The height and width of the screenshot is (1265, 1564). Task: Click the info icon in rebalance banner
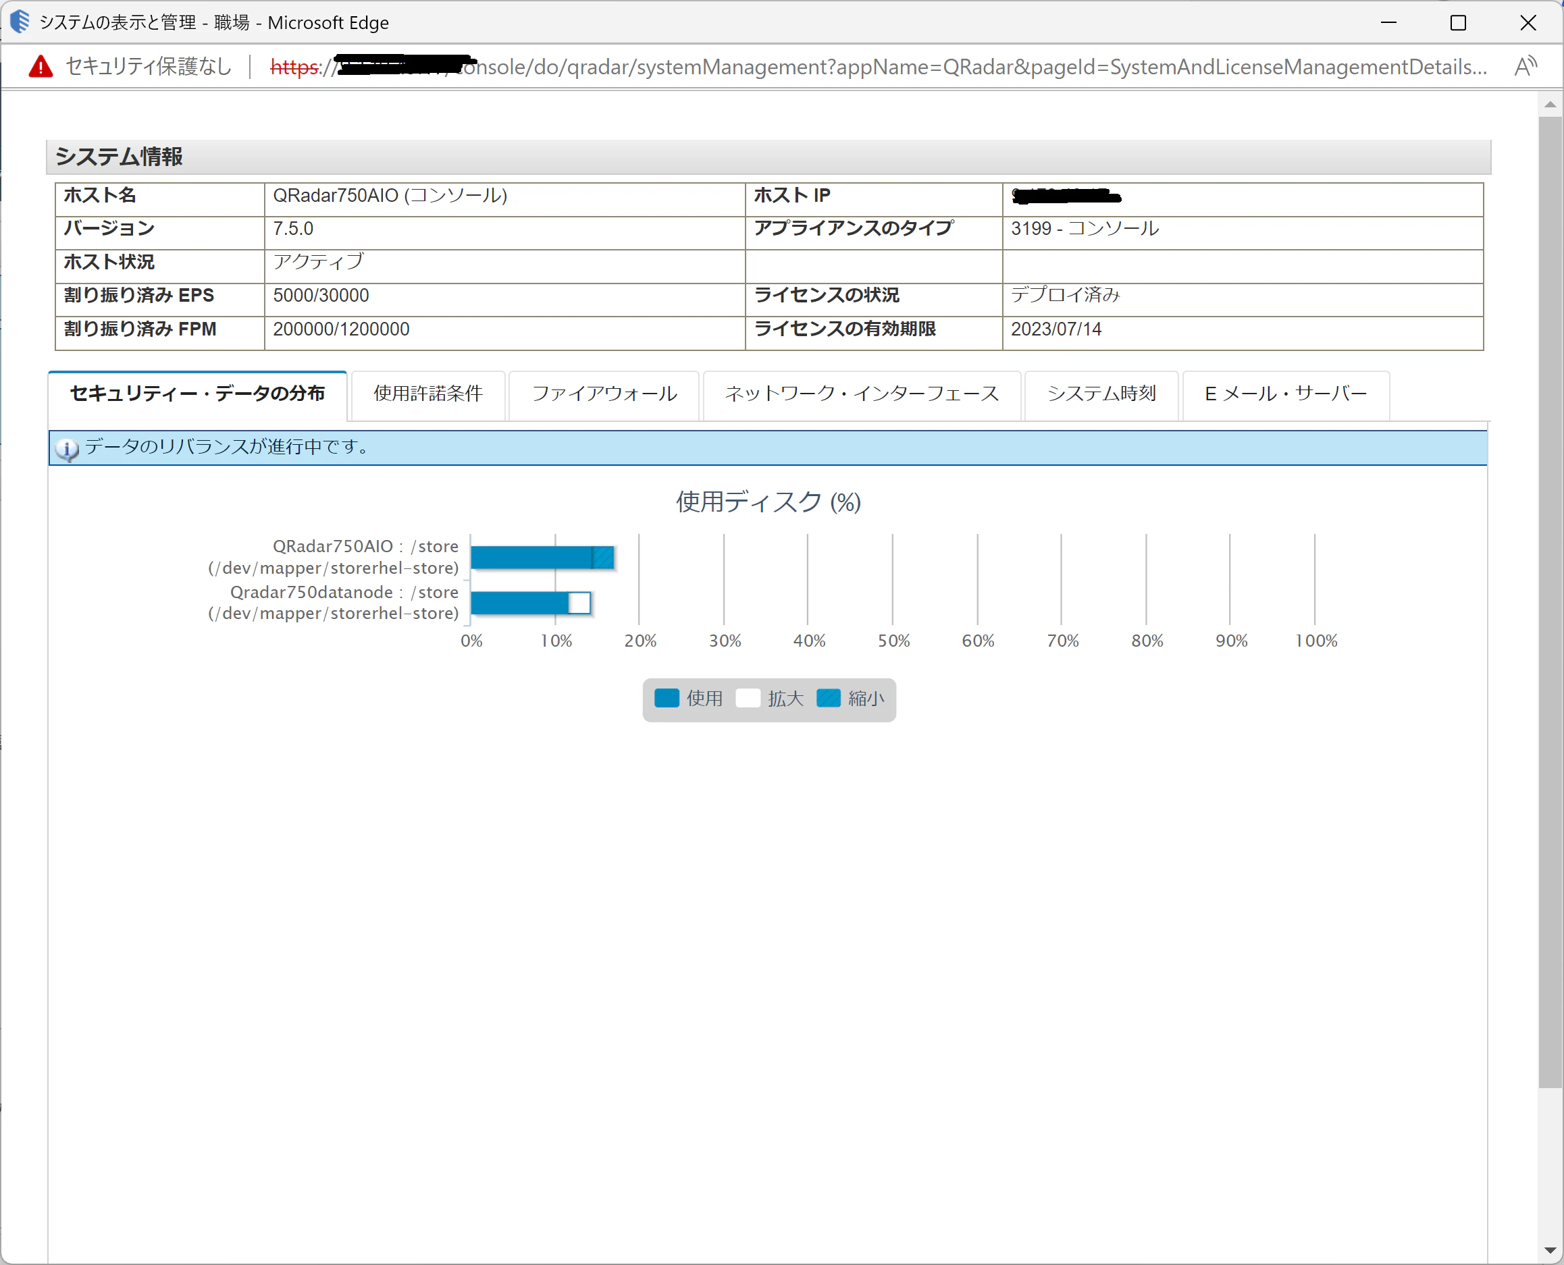click(67, 449)
